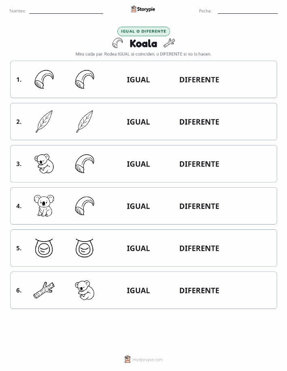Screen dimensions: 287x371
Task: Click the second leaf icon in row 2
Action: point(85,122)
